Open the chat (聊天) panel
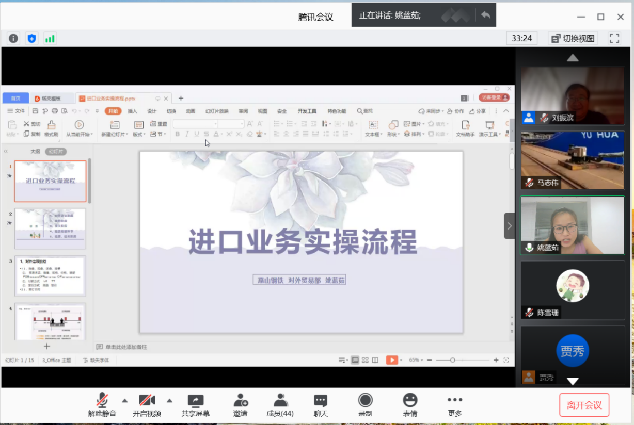The width and height of the screenshot is (634, 425). (321, 405)
